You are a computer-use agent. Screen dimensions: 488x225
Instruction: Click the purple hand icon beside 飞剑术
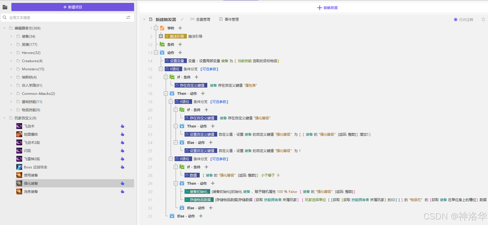[x=122, y=126]
